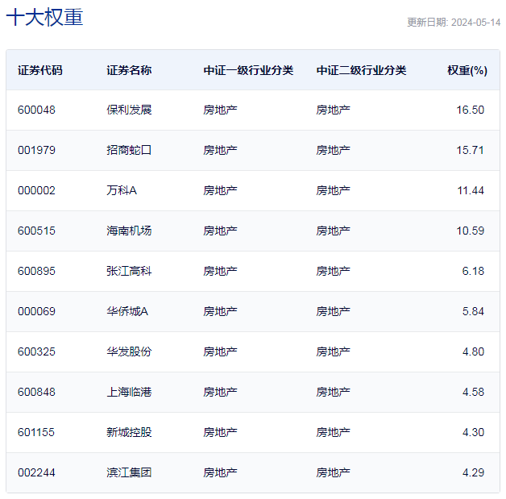This screenshot has width=506, height=499.
Task: Select stock name 滨江集团
Action: tap(129, 473)
